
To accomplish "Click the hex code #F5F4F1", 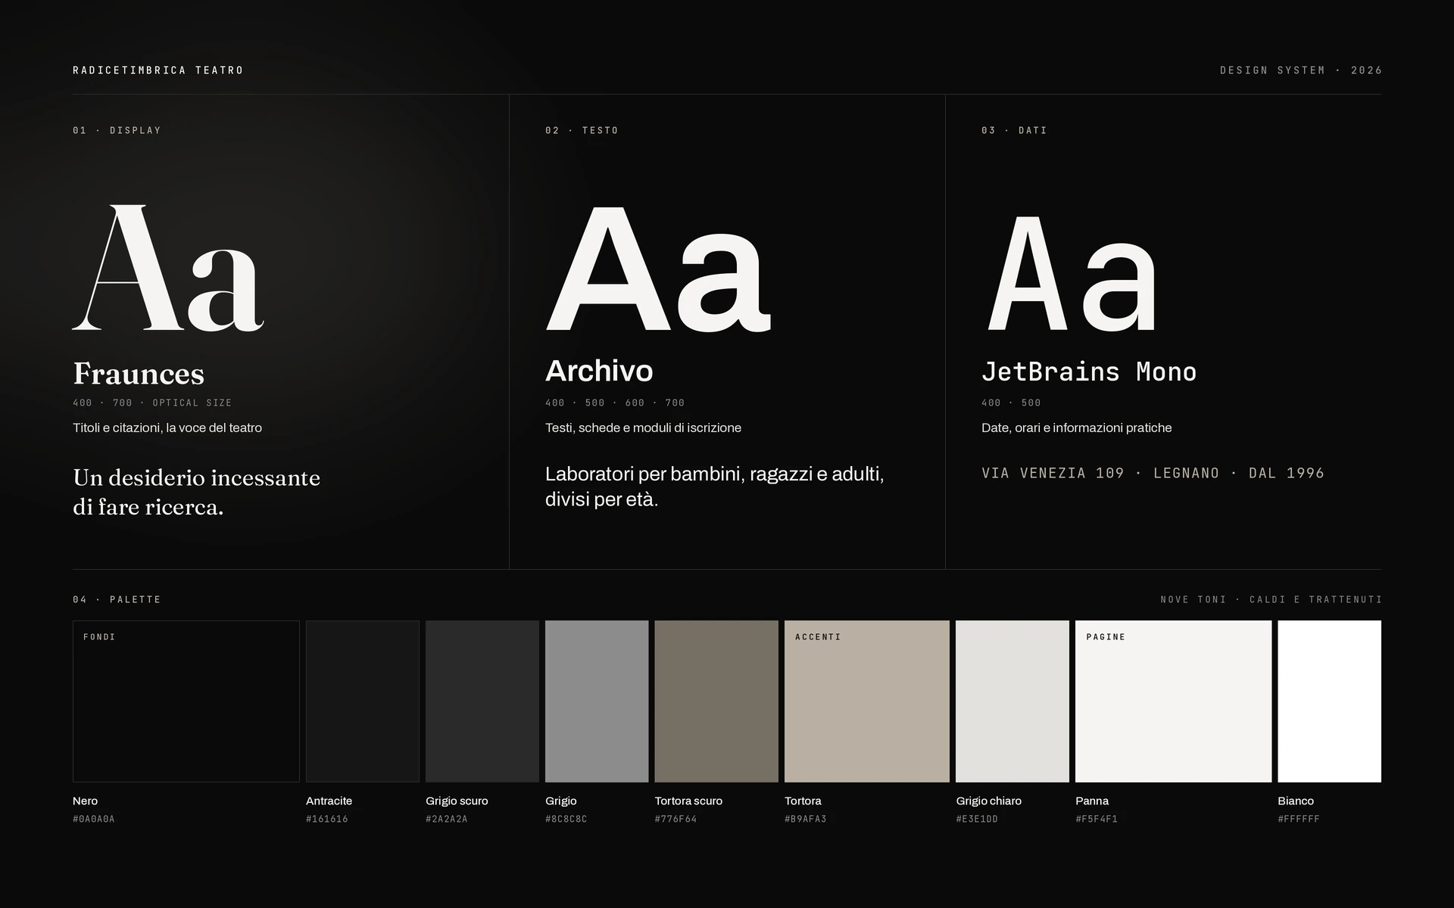I will 1097,819.
